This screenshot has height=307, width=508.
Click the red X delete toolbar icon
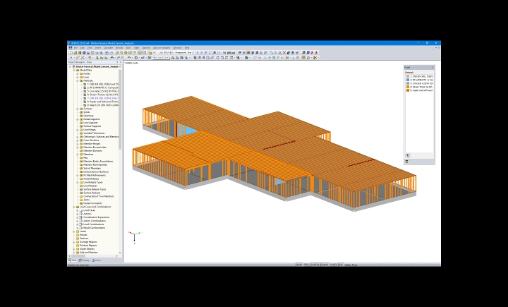pyautogui.click(x=284, y=52)
